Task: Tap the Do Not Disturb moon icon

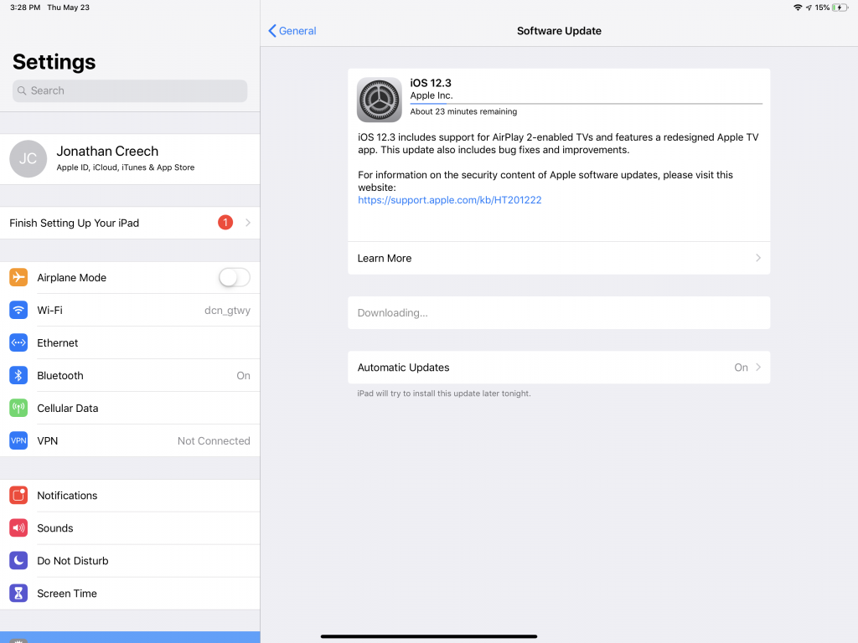Action: (x=18, y=560)
